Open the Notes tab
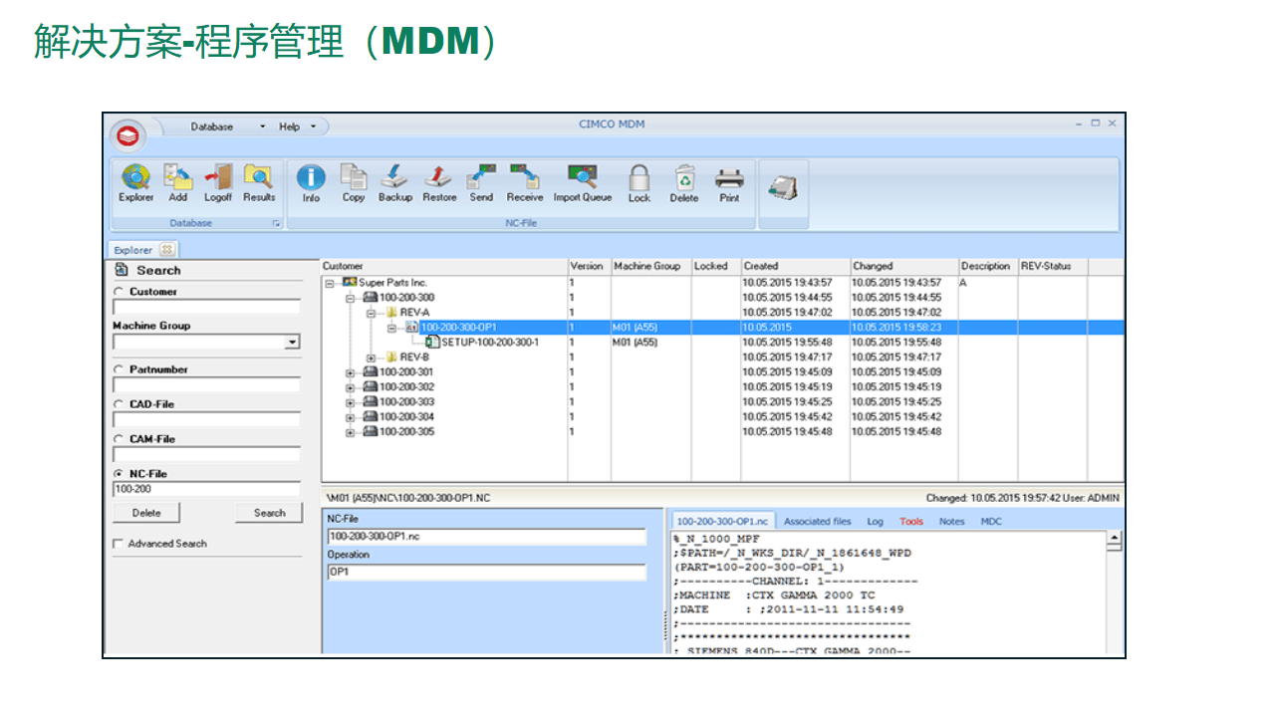The image size is (1275, 717). click(x=952, y=521)
